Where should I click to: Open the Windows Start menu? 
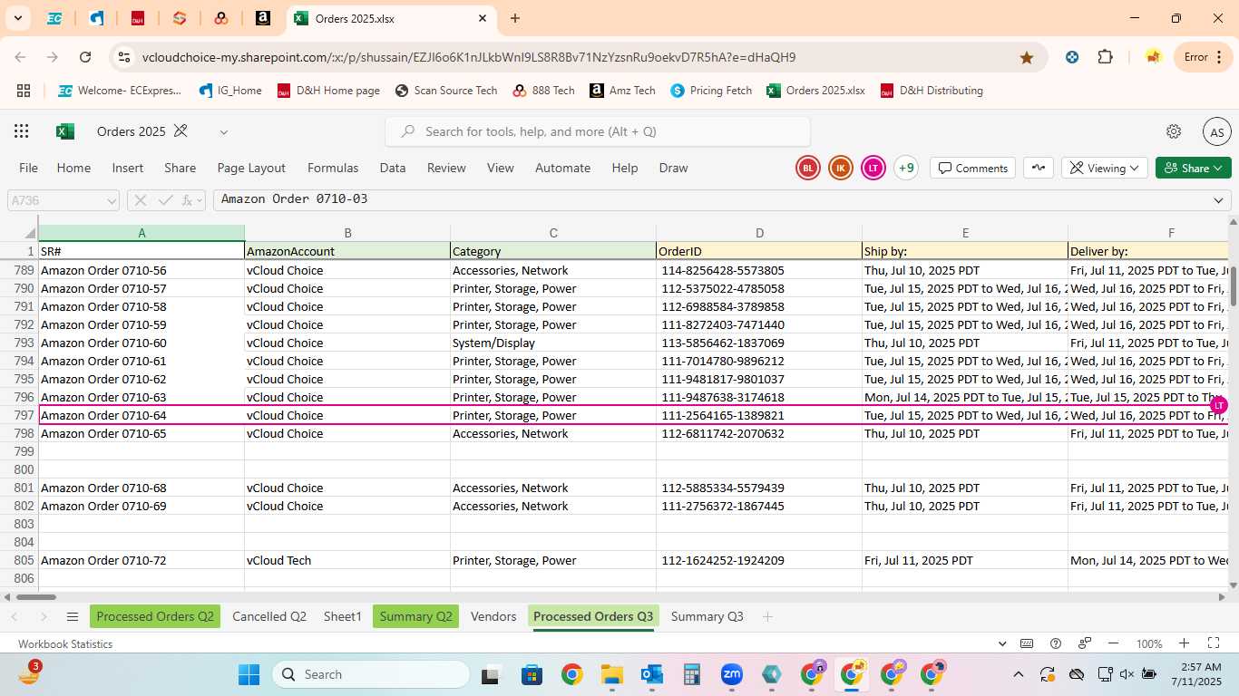pyautogui.click(x=249, y=674)
